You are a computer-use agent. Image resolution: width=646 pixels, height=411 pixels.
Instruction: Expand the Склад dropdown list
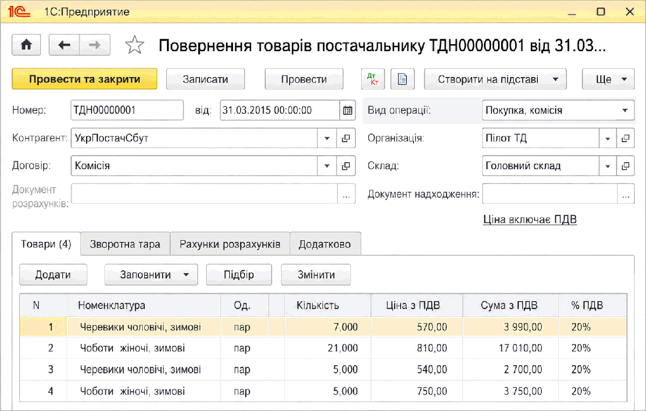608,166
